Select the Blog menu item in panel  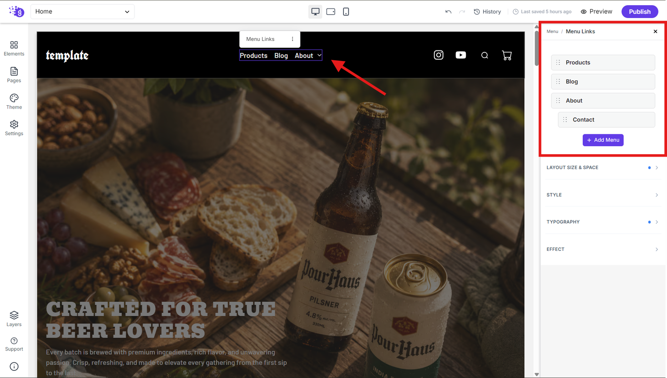603,81
